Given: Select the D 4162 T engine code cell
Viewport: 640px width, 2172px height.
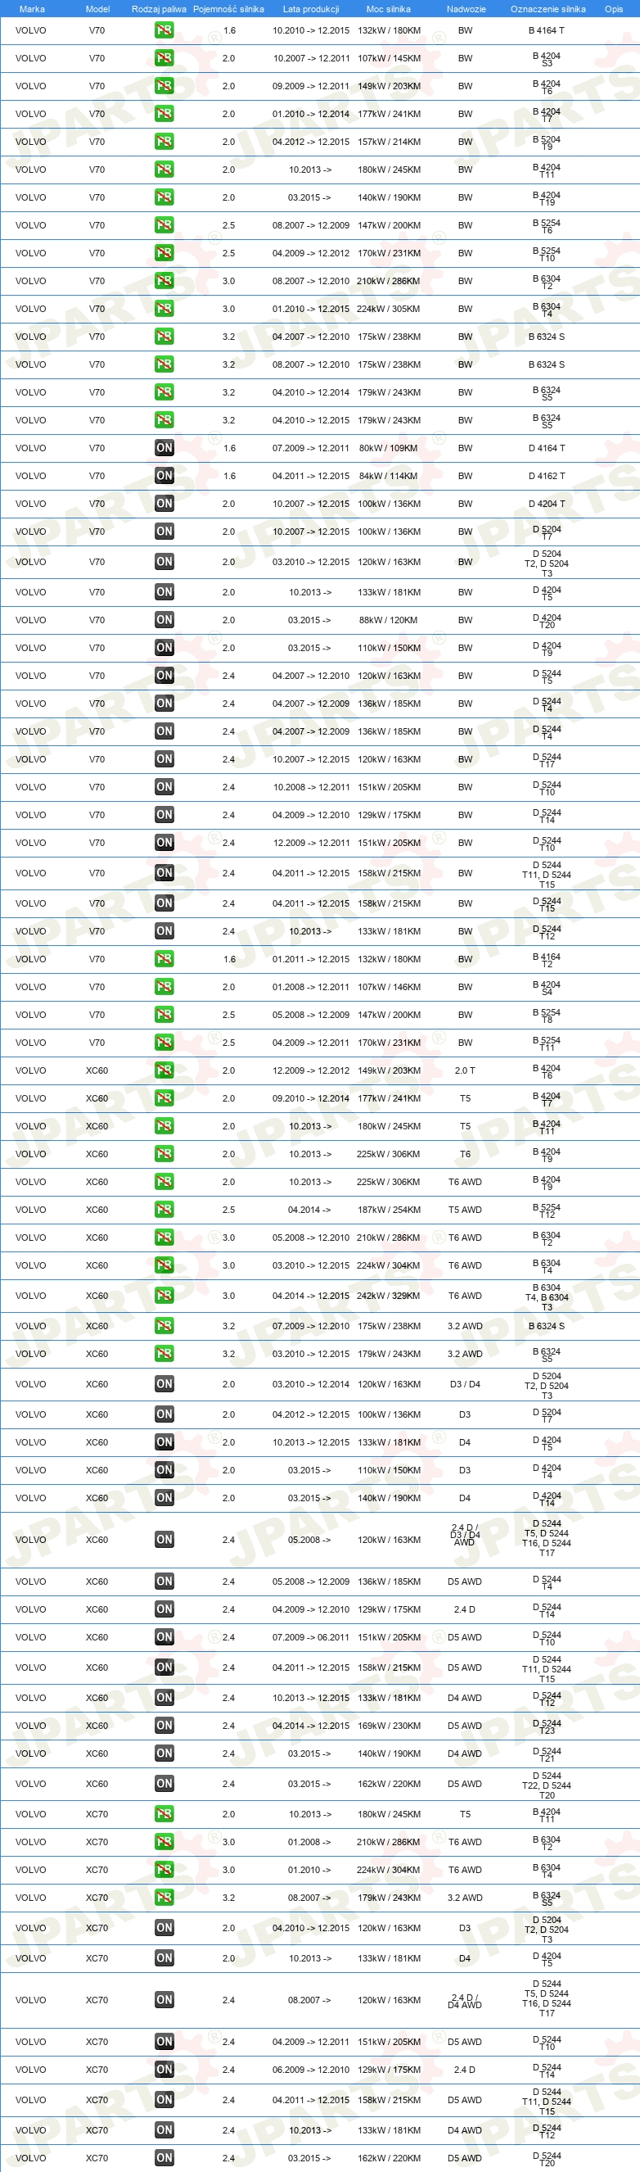Looking at the screenshot, I should (x=547, y=476).
